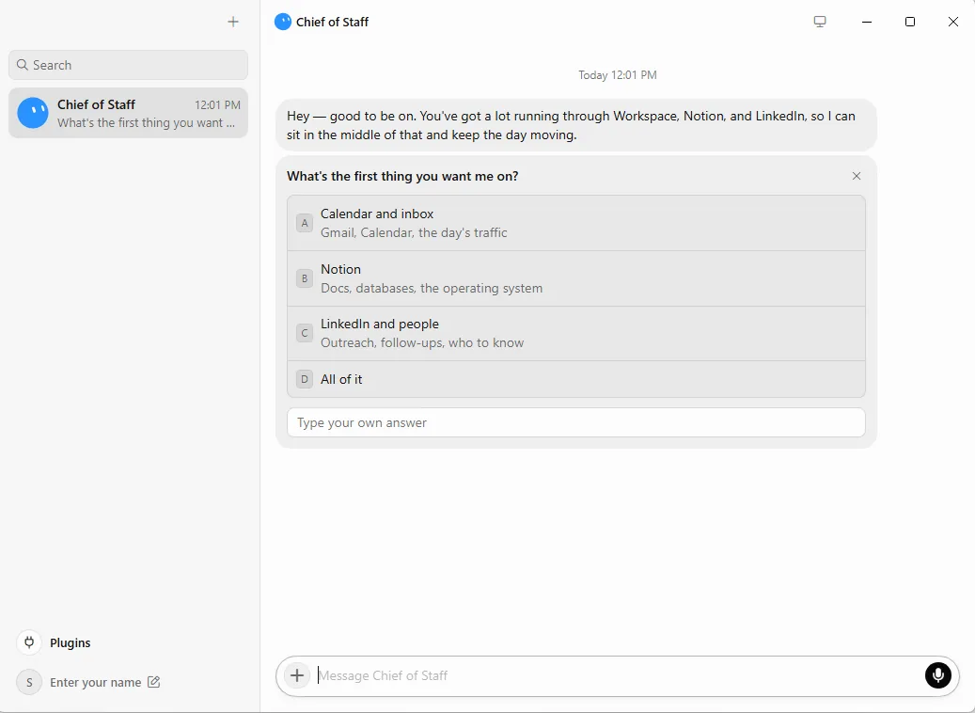Focus the Search conversations field
Viewport: 975px width, 713px height.
[x=128, y=65]
